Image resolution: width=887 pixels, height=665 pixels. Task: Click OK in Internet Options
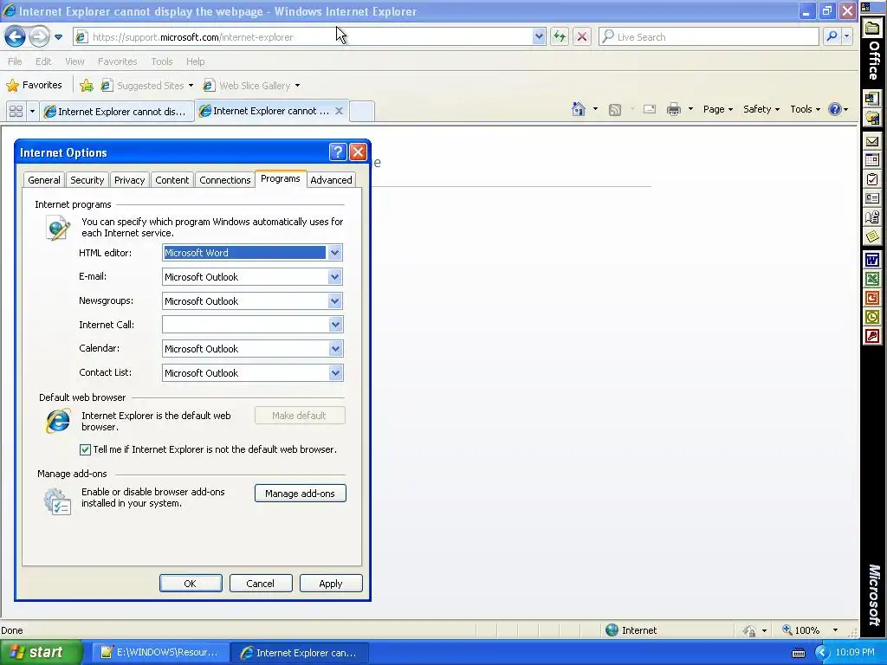pyautogui.click(x=191, y=584)
